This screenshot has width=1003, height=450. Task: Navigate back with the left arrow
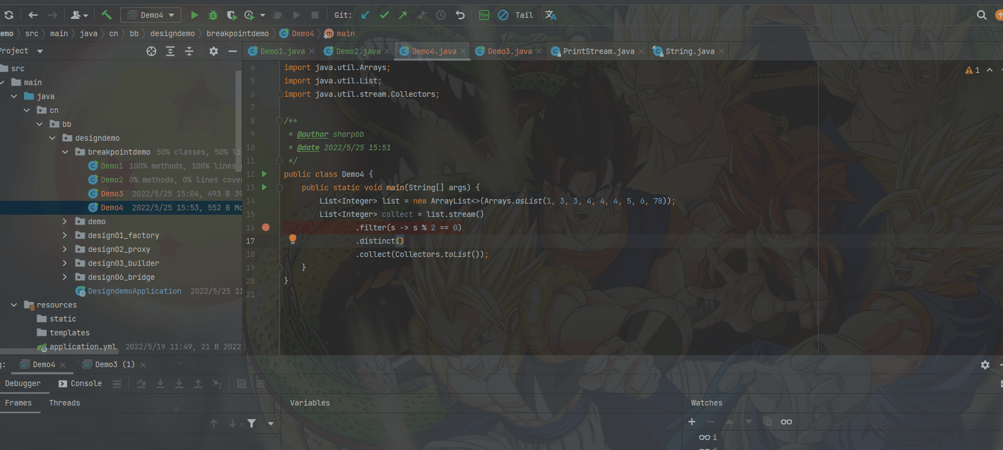[x=33, y=15]
